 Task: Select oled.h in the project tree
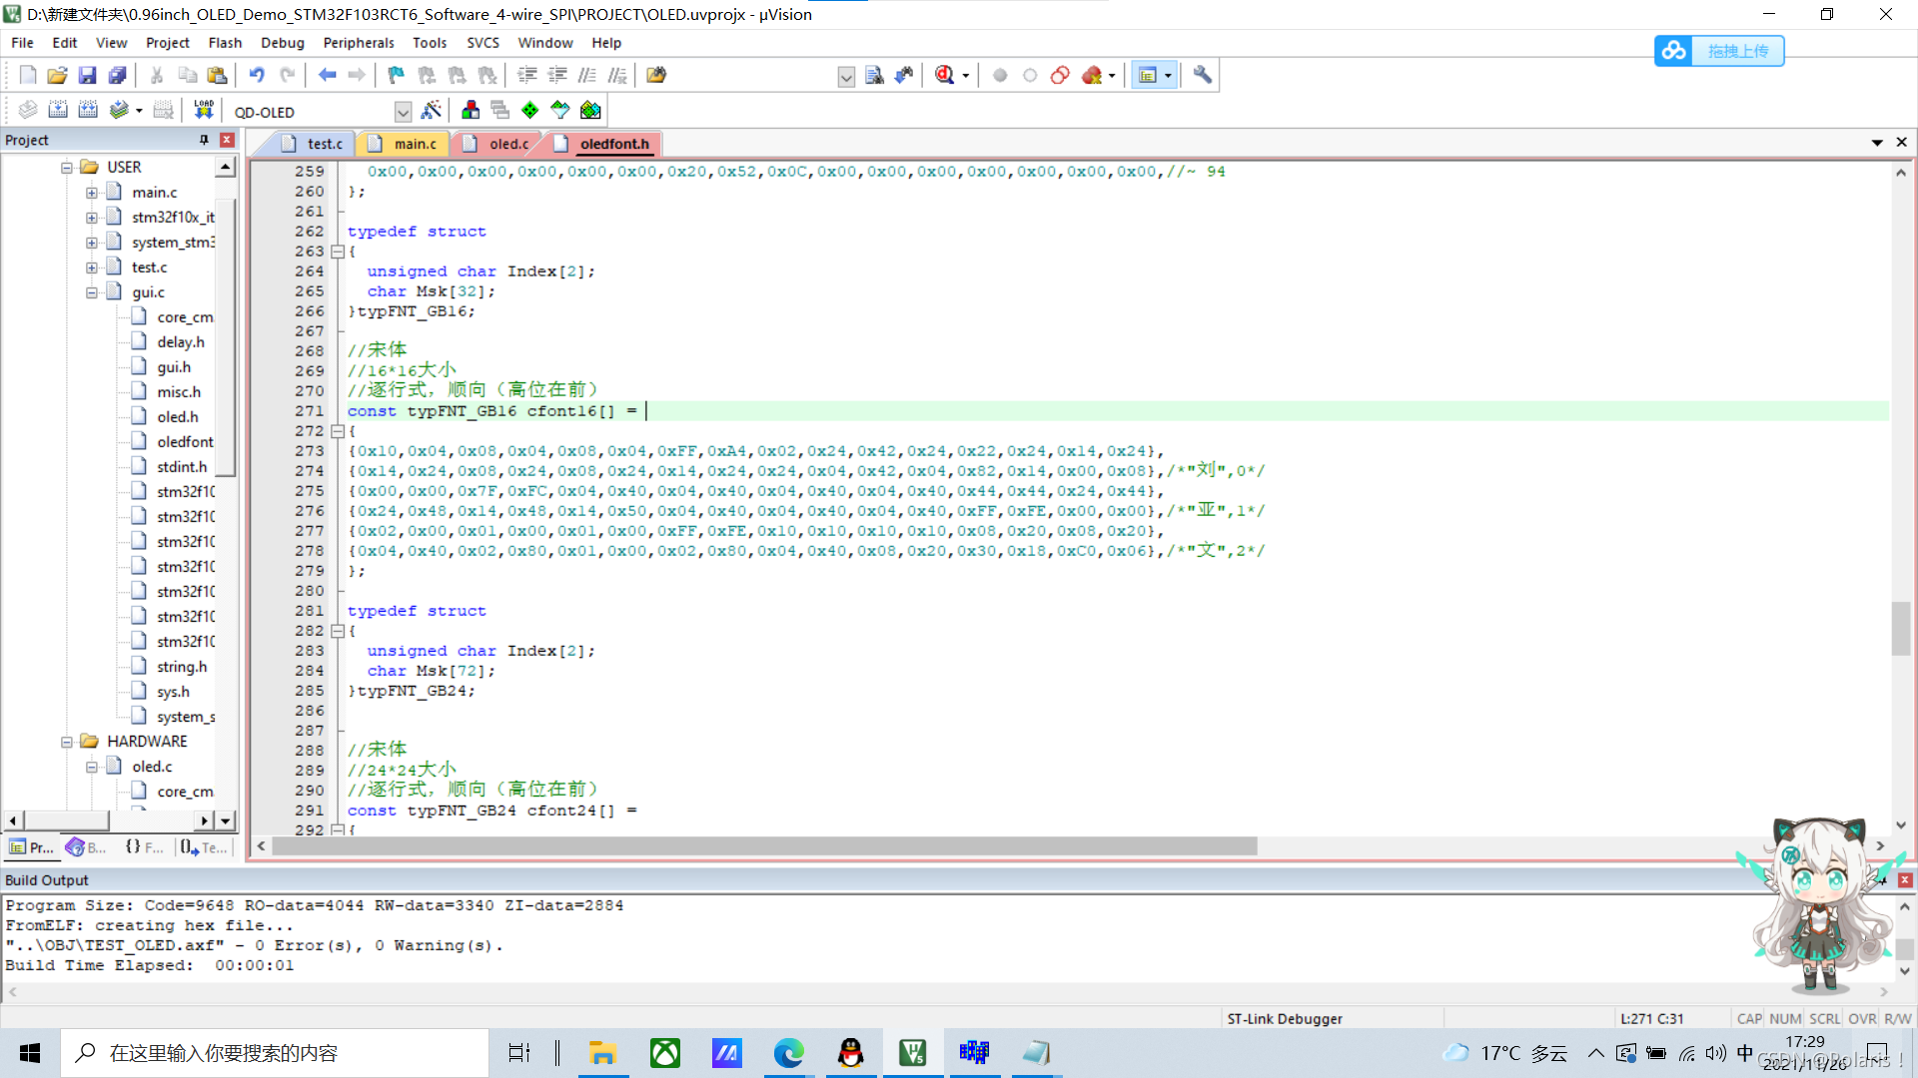177,417
